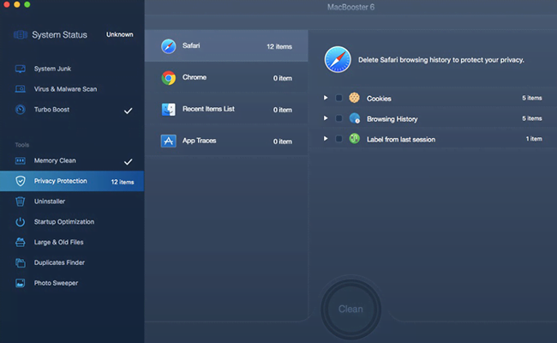Image resolution: width=557 pixels, height=343 pixels.
Task: Expand the Label from last session triangle
Action: tap(326, 138)
